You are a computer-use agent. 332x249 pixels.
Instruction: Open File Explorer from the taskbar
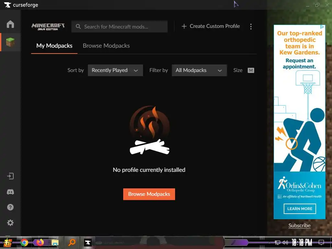pos(55,243)
